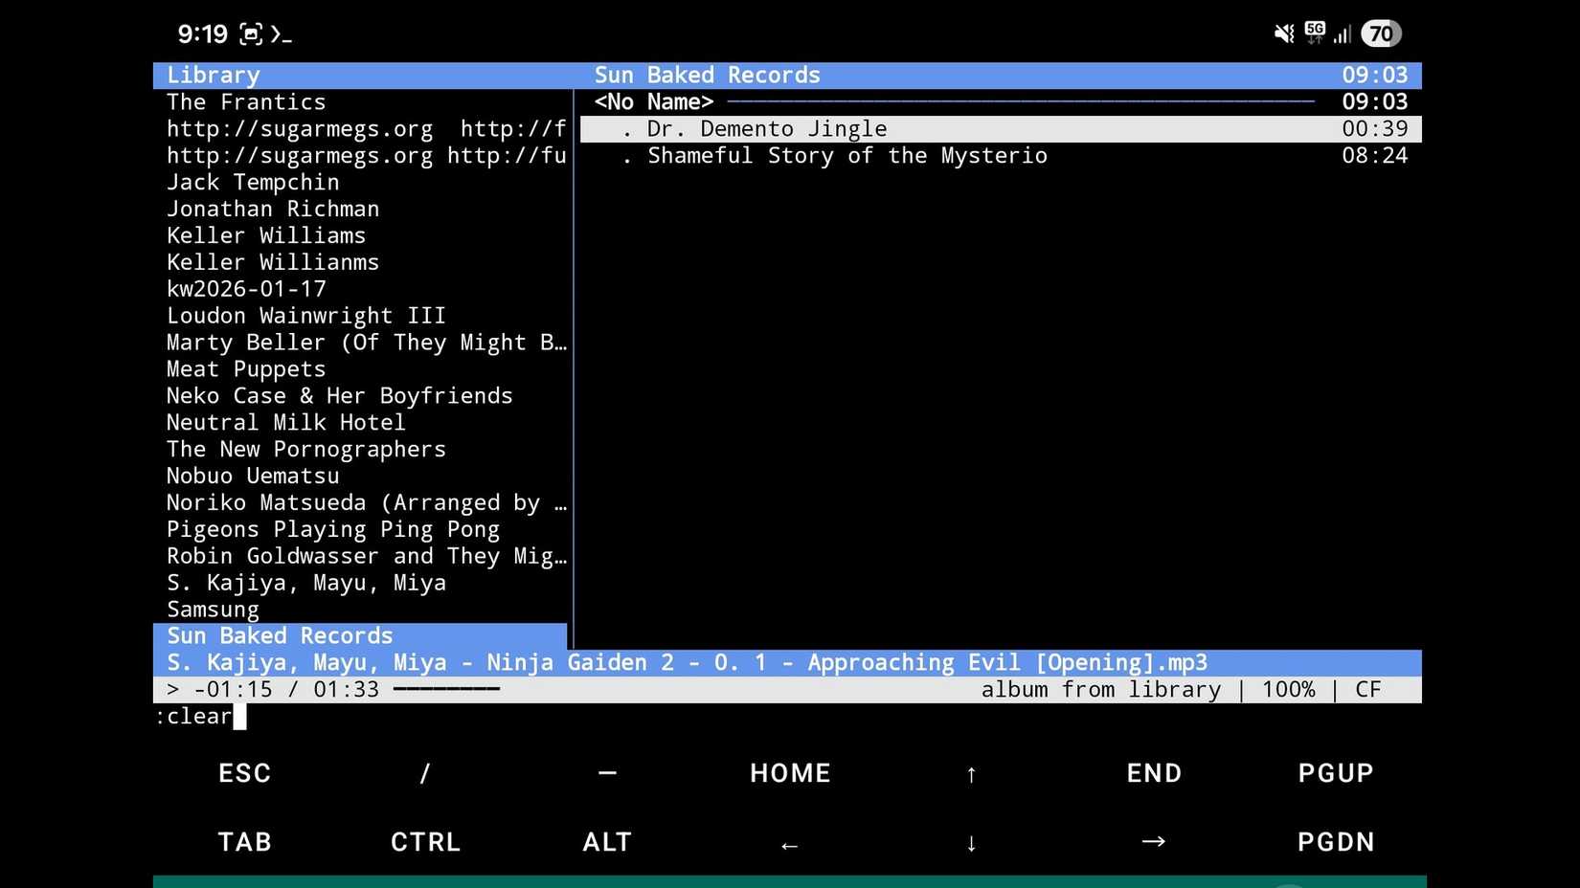Viewport: 1580px width, 888px height.
Task: Tap the HOME extra key
Action: coord(790,773)
